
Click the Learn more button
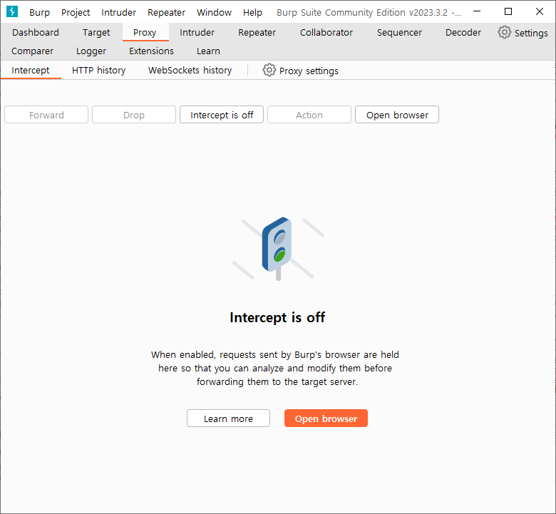tap(228, 418)
